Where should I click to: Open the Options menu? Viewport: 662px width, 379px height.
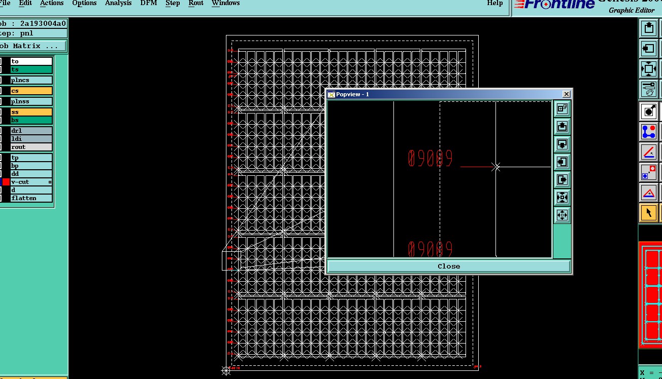coord(84,3)
